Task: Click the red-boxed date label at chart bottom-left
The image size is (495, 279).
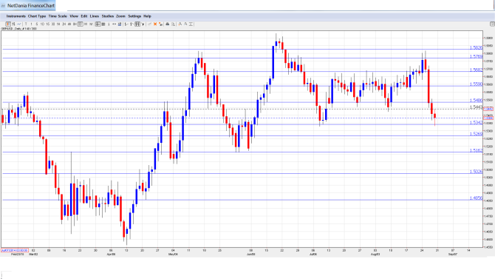Action: (x=15, y=250)
